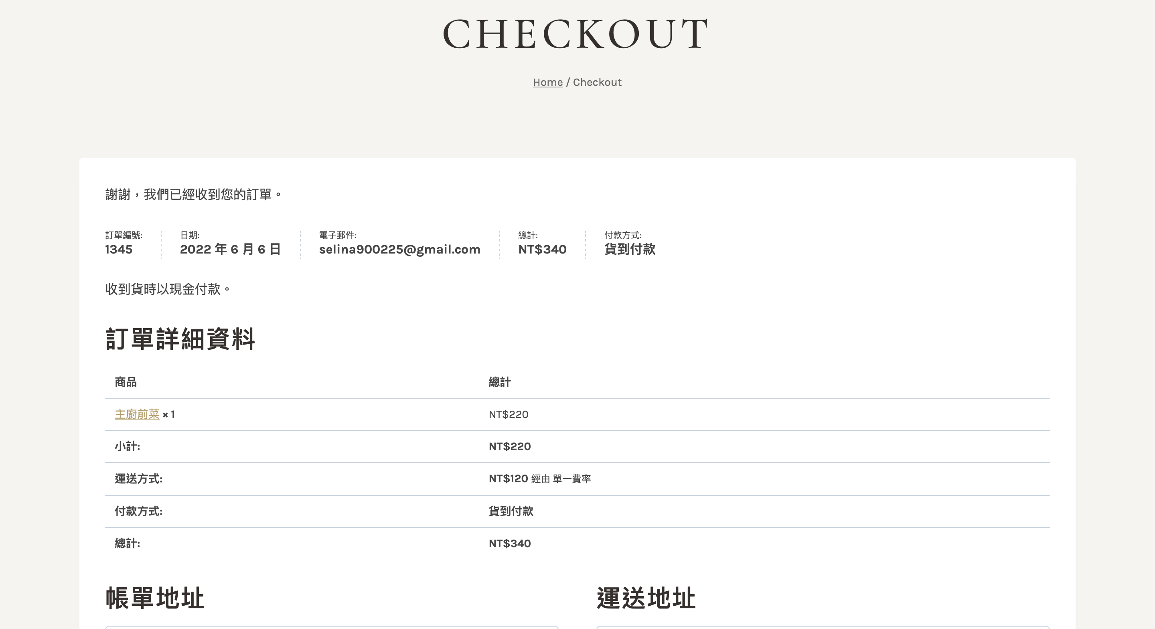The image size is (1155, 629).
Task: Click the NT$340 total in order summary
Action: 542,250
